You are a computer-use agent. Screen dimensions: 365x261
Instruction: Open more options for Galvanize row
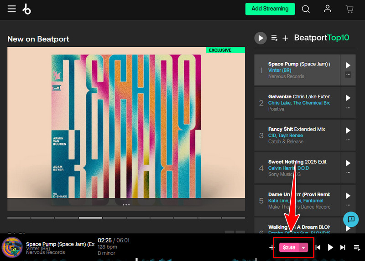(348, 107)
